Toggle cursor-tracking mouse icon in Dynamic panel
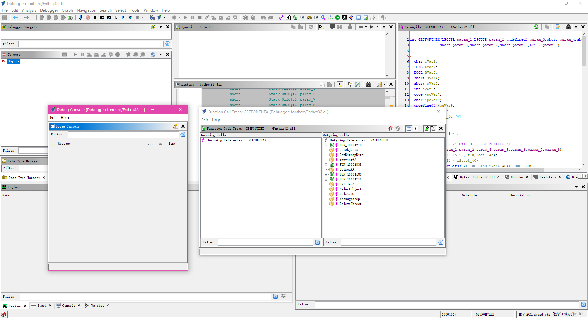 click(321, 27)
